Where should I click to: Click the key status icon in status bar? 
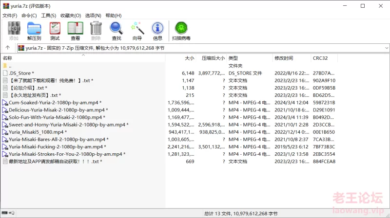click(12, 213)
